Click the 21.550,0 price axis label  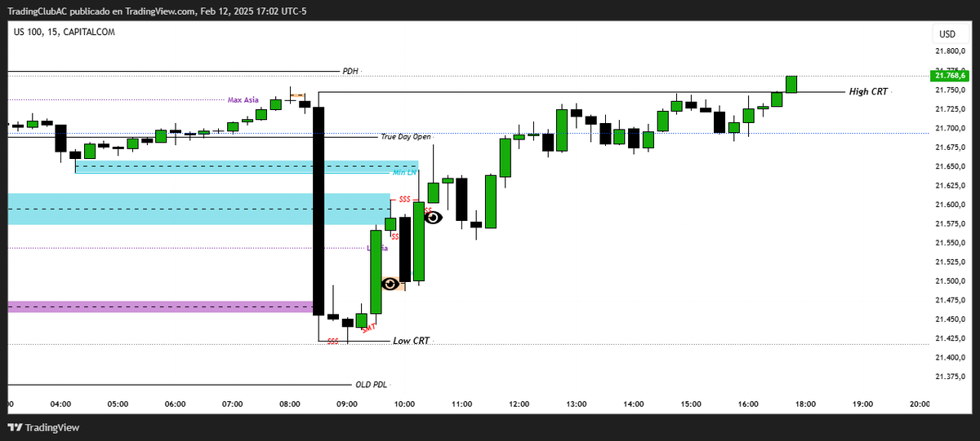click(951, 243)
